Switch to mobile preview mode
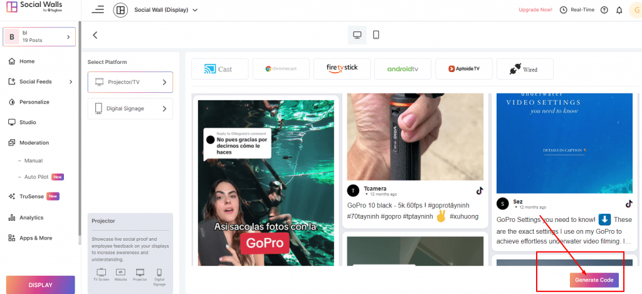 376,35
